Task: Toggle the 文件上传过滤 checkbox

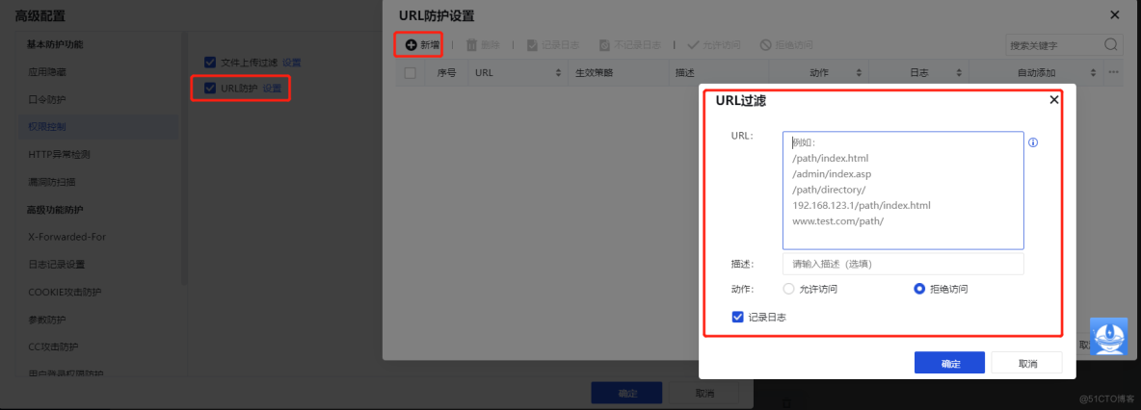Action: 210,62
